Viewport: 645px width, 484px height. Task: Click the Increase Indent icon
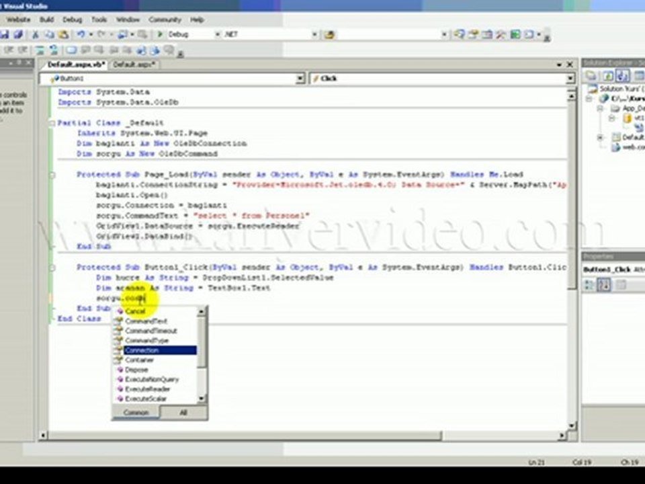[23, 50]
